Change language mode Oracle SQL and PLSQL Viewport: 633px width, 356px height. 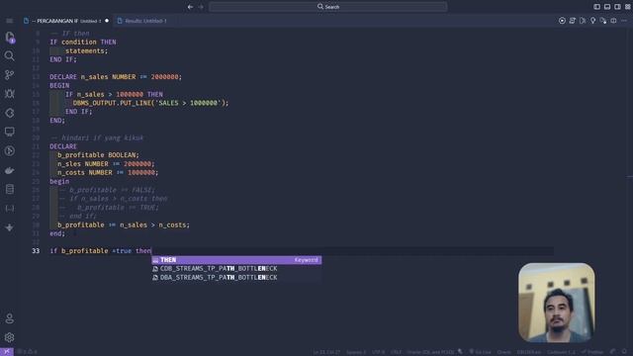click(x=431, y=352)
